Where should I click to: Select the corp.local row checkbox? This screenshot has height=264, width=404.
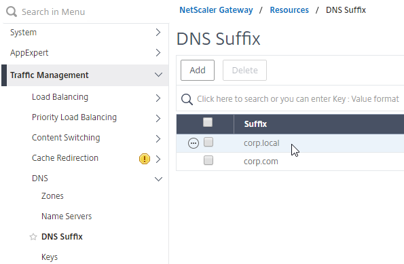pyautogui.click(x=208, y=142)
